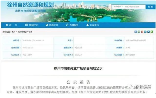Click the 面向全社会 disclosure scope value
Screen dimensions: 156x98
[x=130, y=55]
